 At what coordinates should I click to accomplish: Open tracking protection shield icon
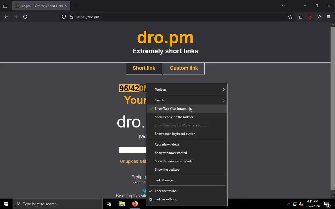[64, 17]
